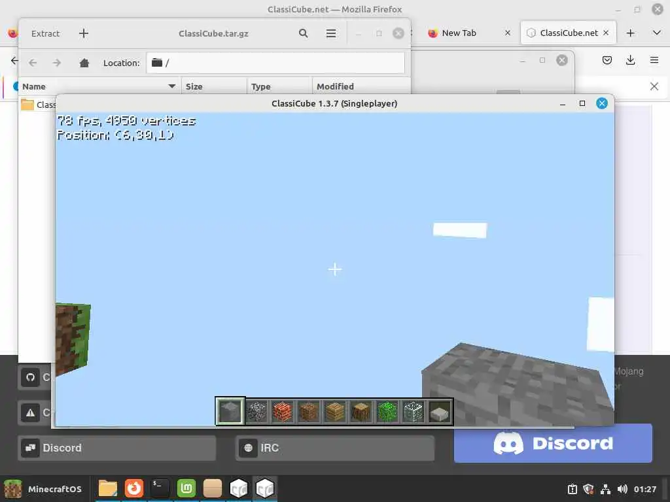
Task: Open the Files folder icon in taskbar
Action: (x=108, y=488)
